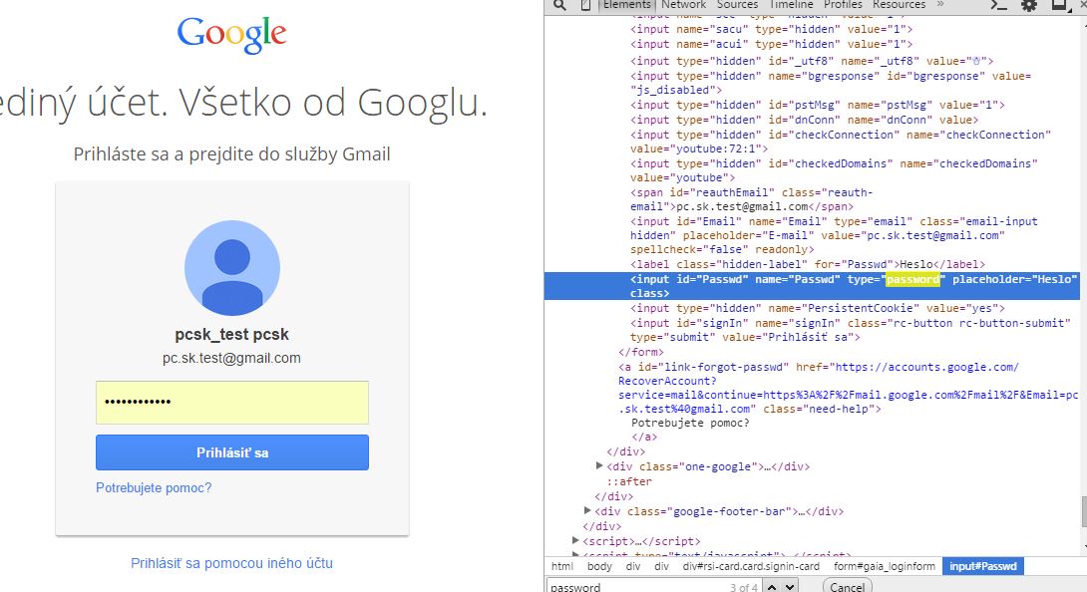1087x592 pixels.
Task: Select the input id="checkConnection" line
Action: click(x=841, y=142)
